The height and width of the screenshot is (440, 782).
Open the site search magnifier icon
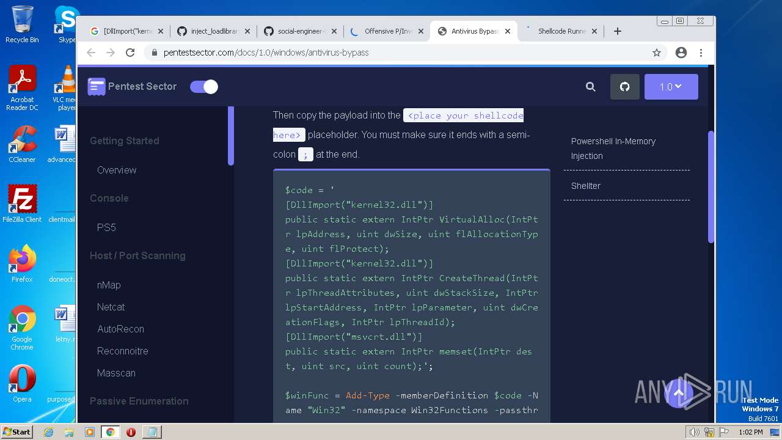(x=591, y=87)
